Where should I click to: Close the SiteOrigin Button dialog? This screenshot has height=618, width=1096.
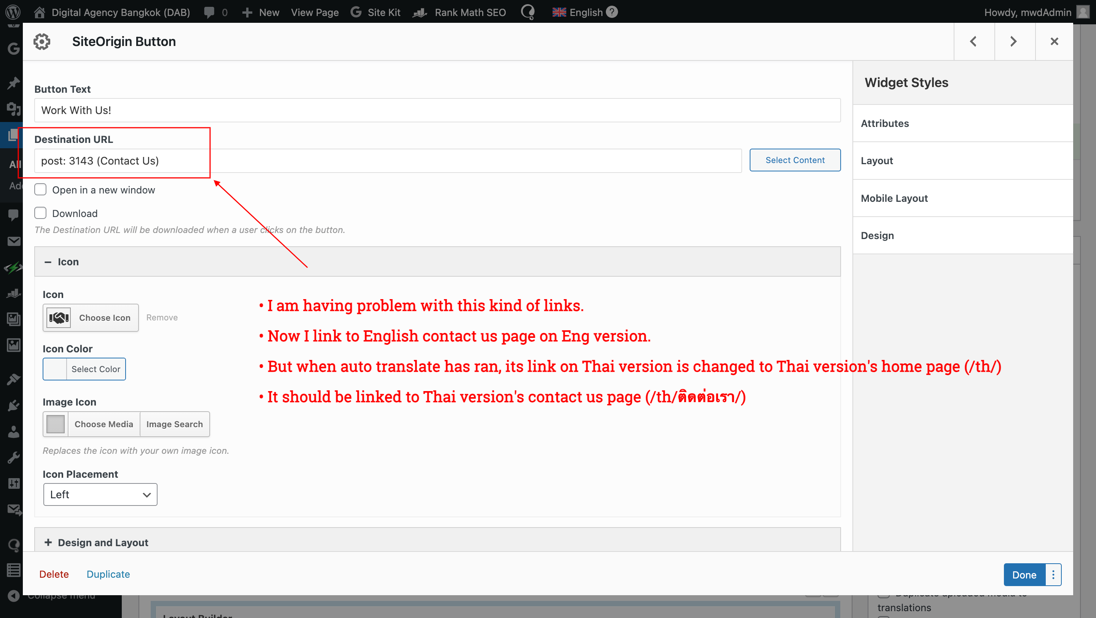click(1054, 41)
